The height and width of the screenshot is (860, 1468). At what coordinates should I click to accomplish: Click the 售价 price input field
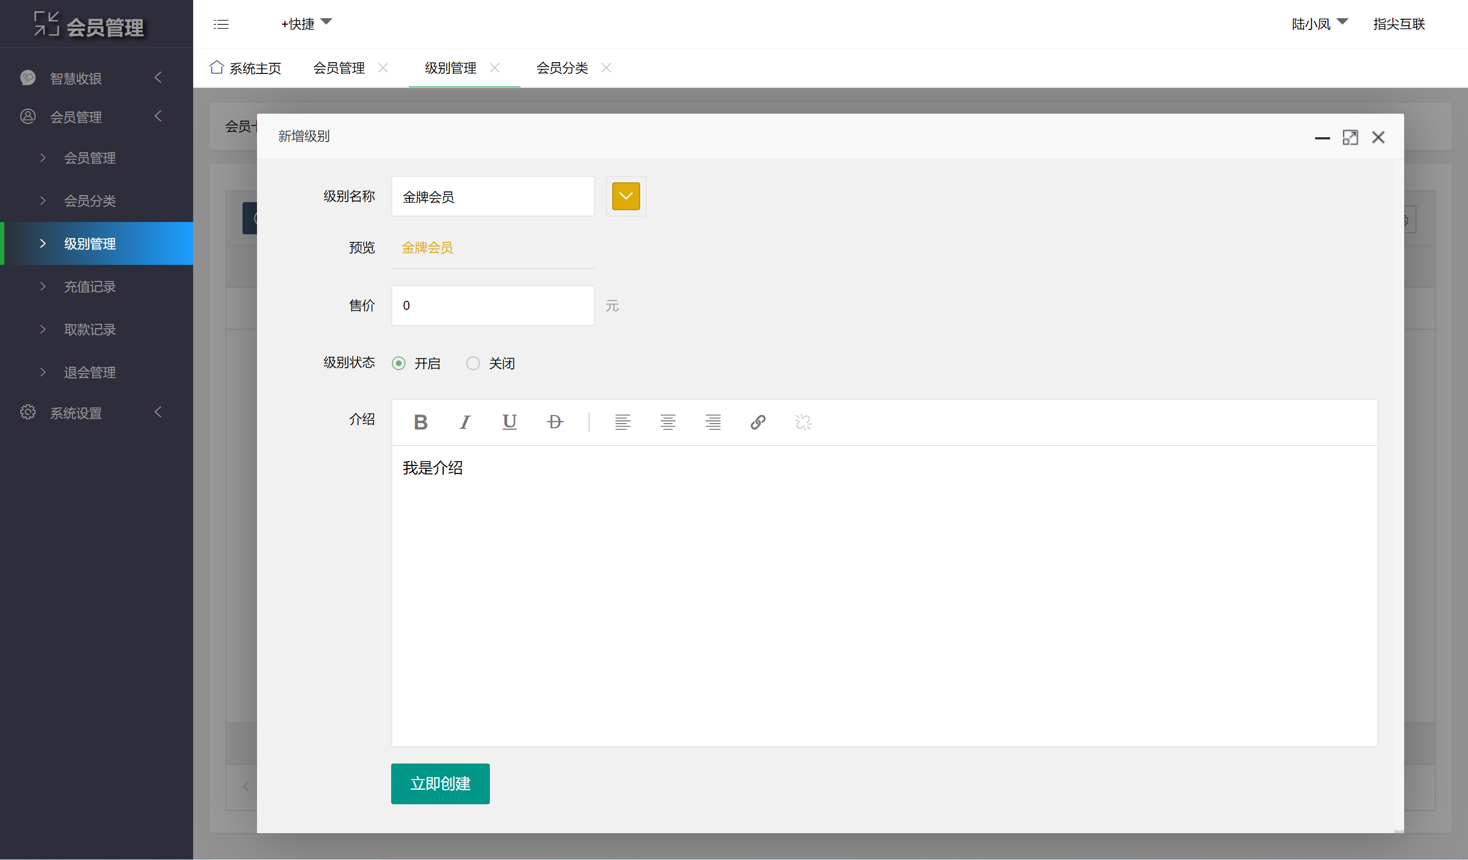pyautogui.click(x=493, y=306)
